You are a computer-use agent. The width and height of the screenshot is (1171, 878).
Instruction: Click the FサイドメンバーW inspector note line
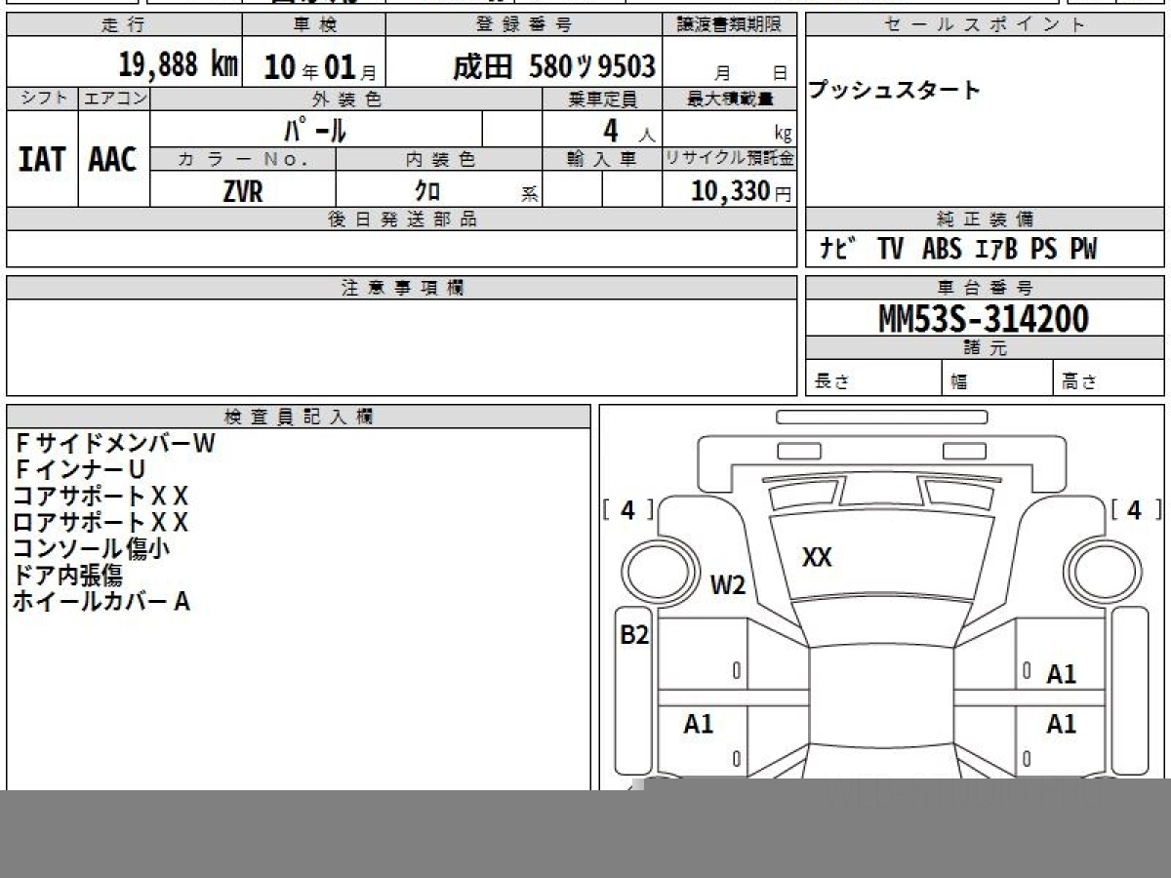(114, 443)
